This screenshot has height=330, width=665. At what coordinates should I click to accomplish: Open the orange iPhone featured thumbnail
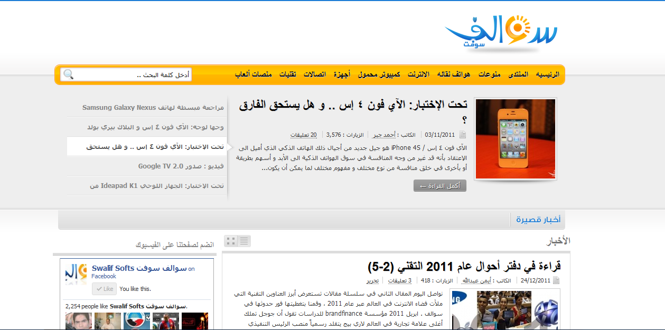[516, 139]
